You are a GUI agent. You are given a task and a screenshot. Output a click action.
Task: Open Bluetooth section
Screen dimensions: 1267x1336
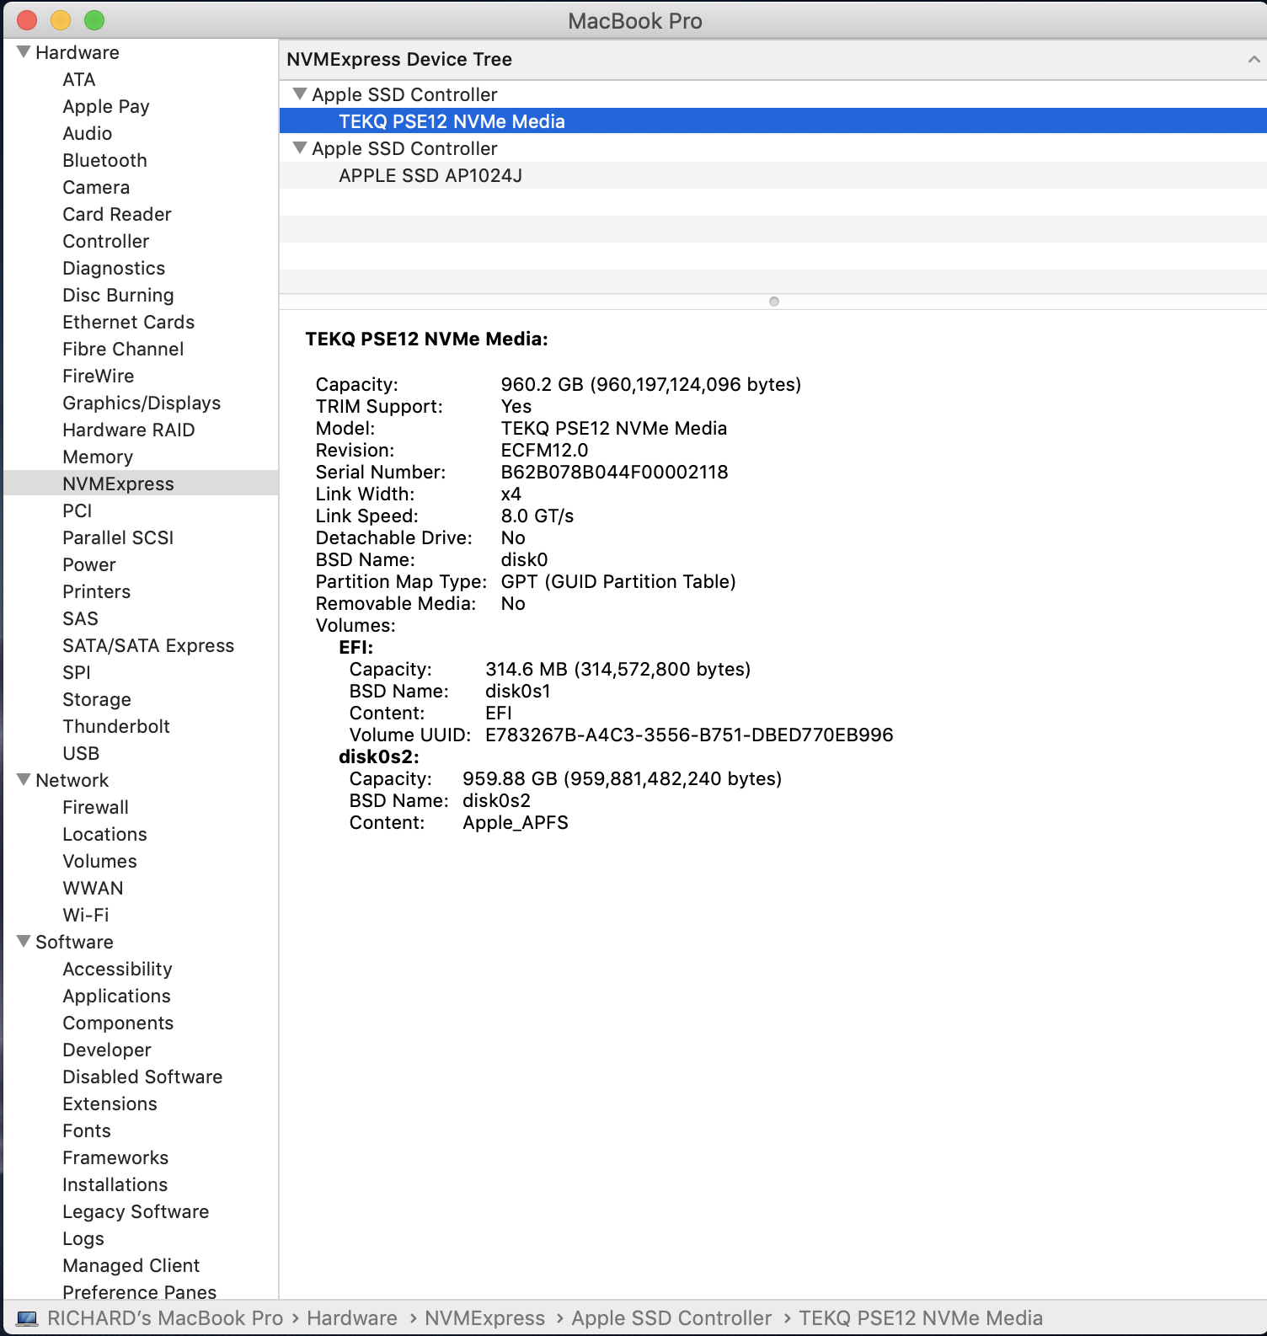pyautogui.click(x=104, y=160)
